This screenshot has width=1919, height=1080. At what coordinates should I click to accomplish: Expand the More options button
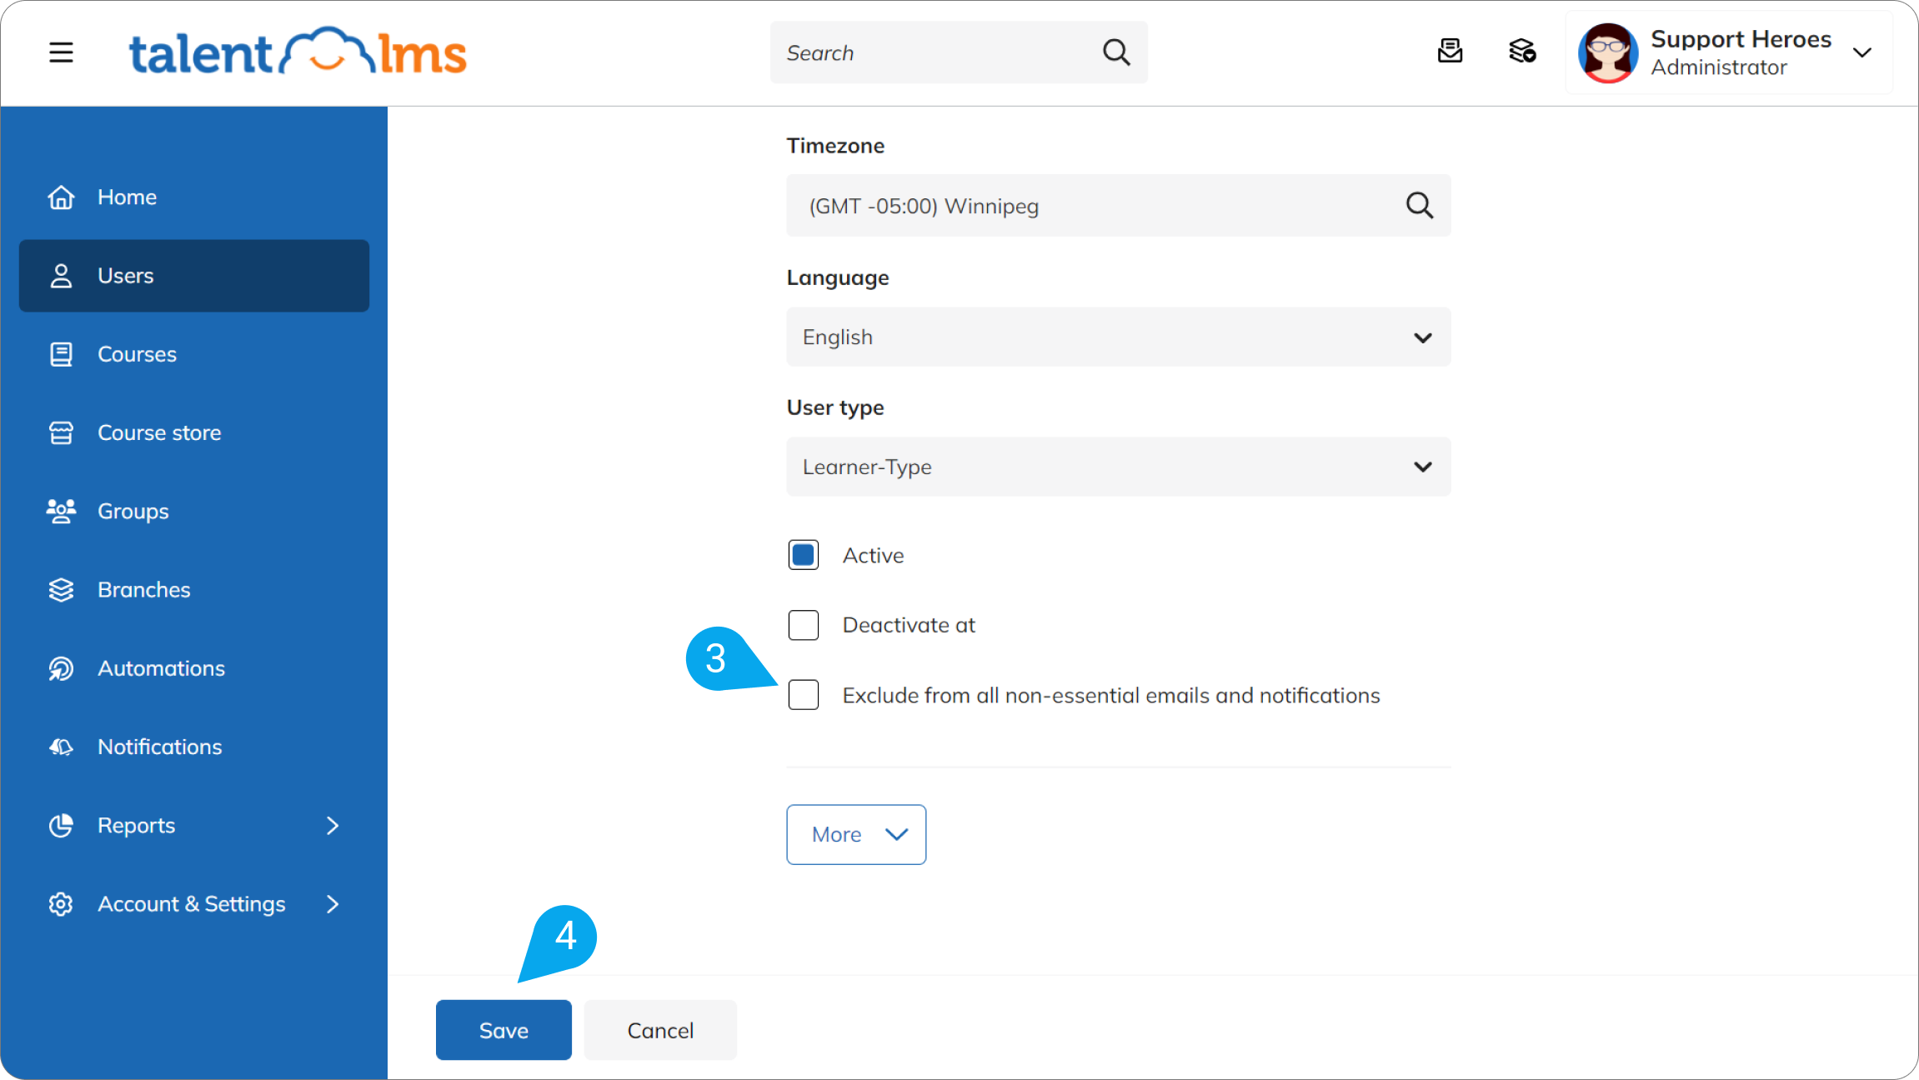click(x=856, y=834)
